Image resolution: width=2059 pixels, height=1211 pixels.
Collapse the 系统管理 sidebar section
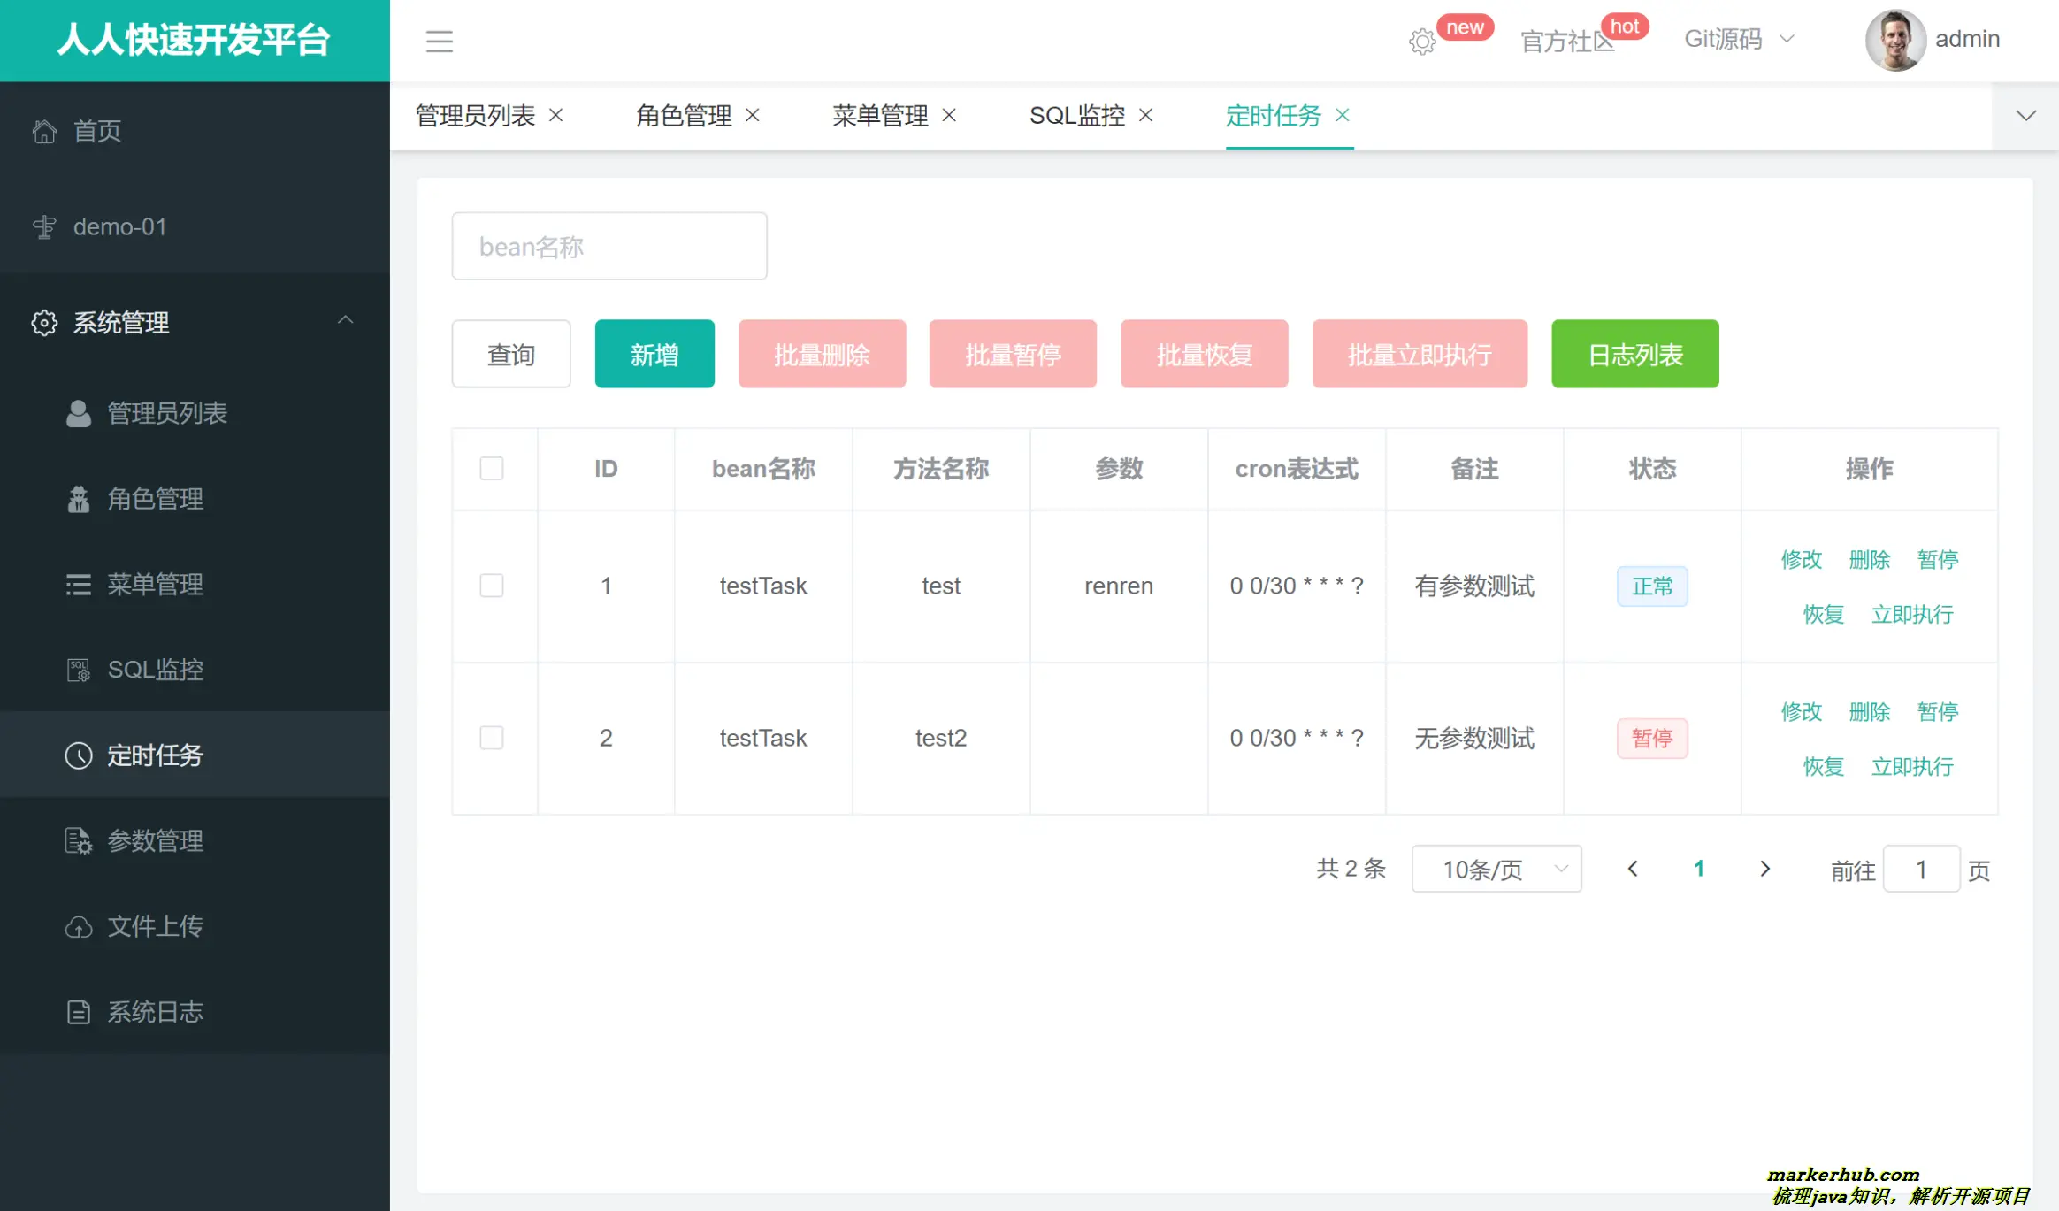(346, 320)
